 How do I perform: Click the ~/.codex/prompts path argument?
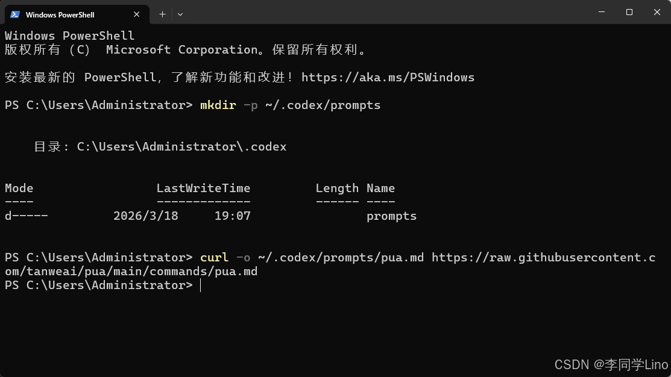coord(323,105)
